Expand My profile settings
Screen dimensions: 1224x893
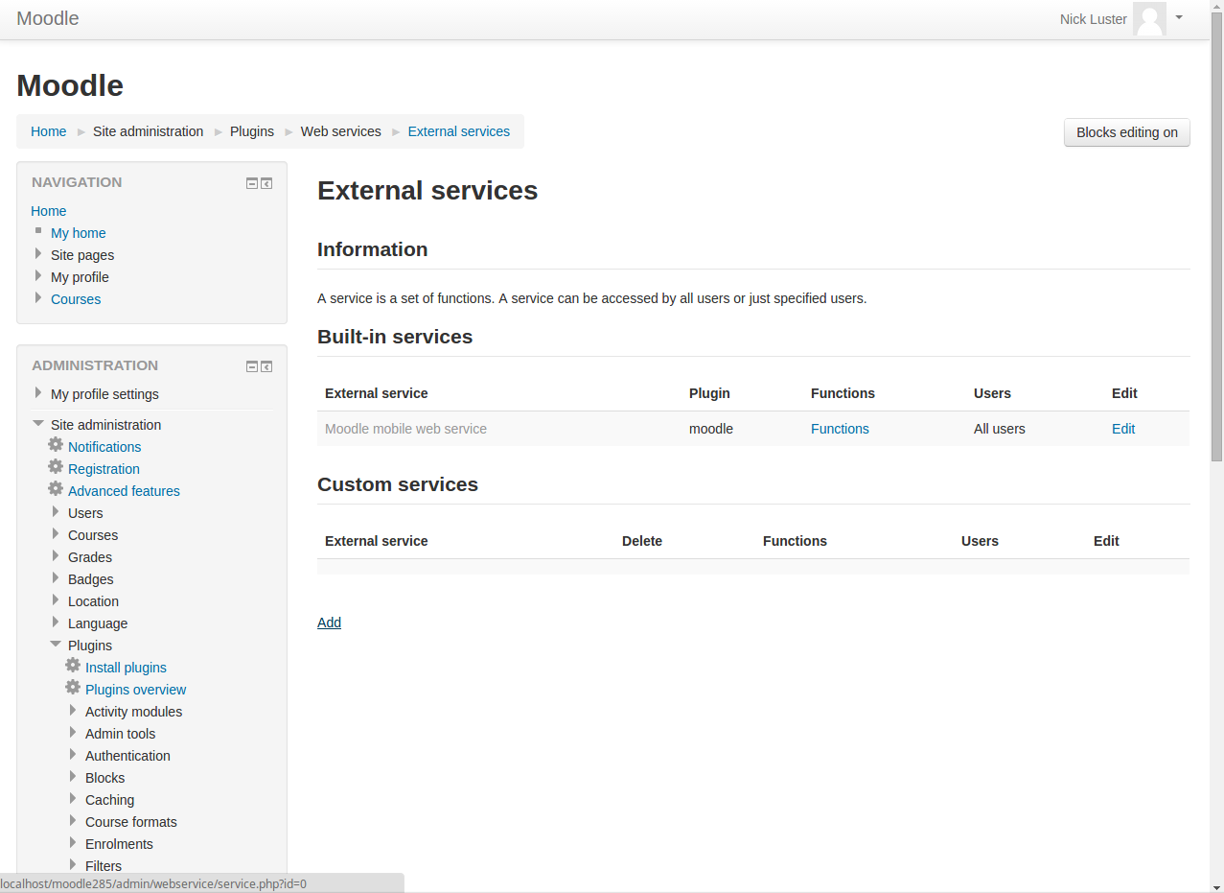tap(38, 393)
